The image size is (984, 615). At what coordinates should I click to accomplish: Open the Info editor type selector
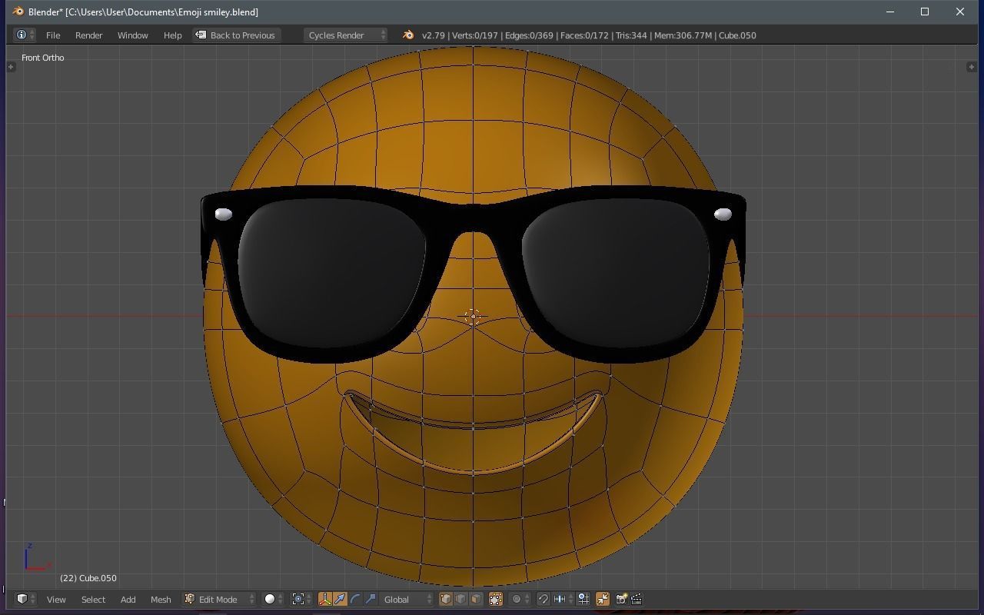(25, 35)
